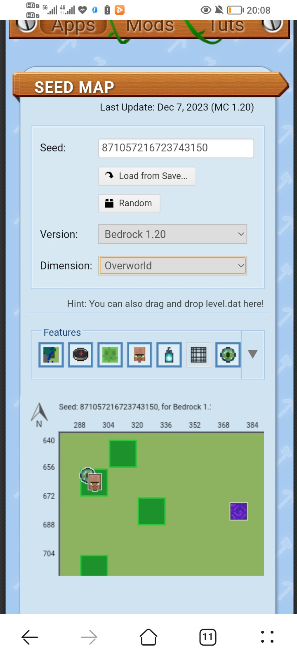Enable the dungeon spawner grid feature
Image resolution: width=297 pixels, height=660 pixels.
coord(198,355)
